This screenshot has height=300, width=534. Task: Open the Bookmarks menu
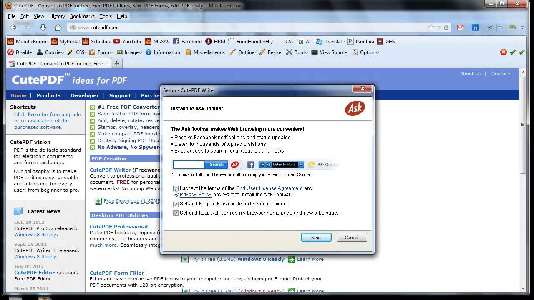pos(82,16)
